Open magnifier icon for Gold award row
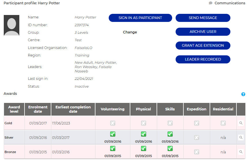Screen dimensions: 250x162 (x=241, y=123)
